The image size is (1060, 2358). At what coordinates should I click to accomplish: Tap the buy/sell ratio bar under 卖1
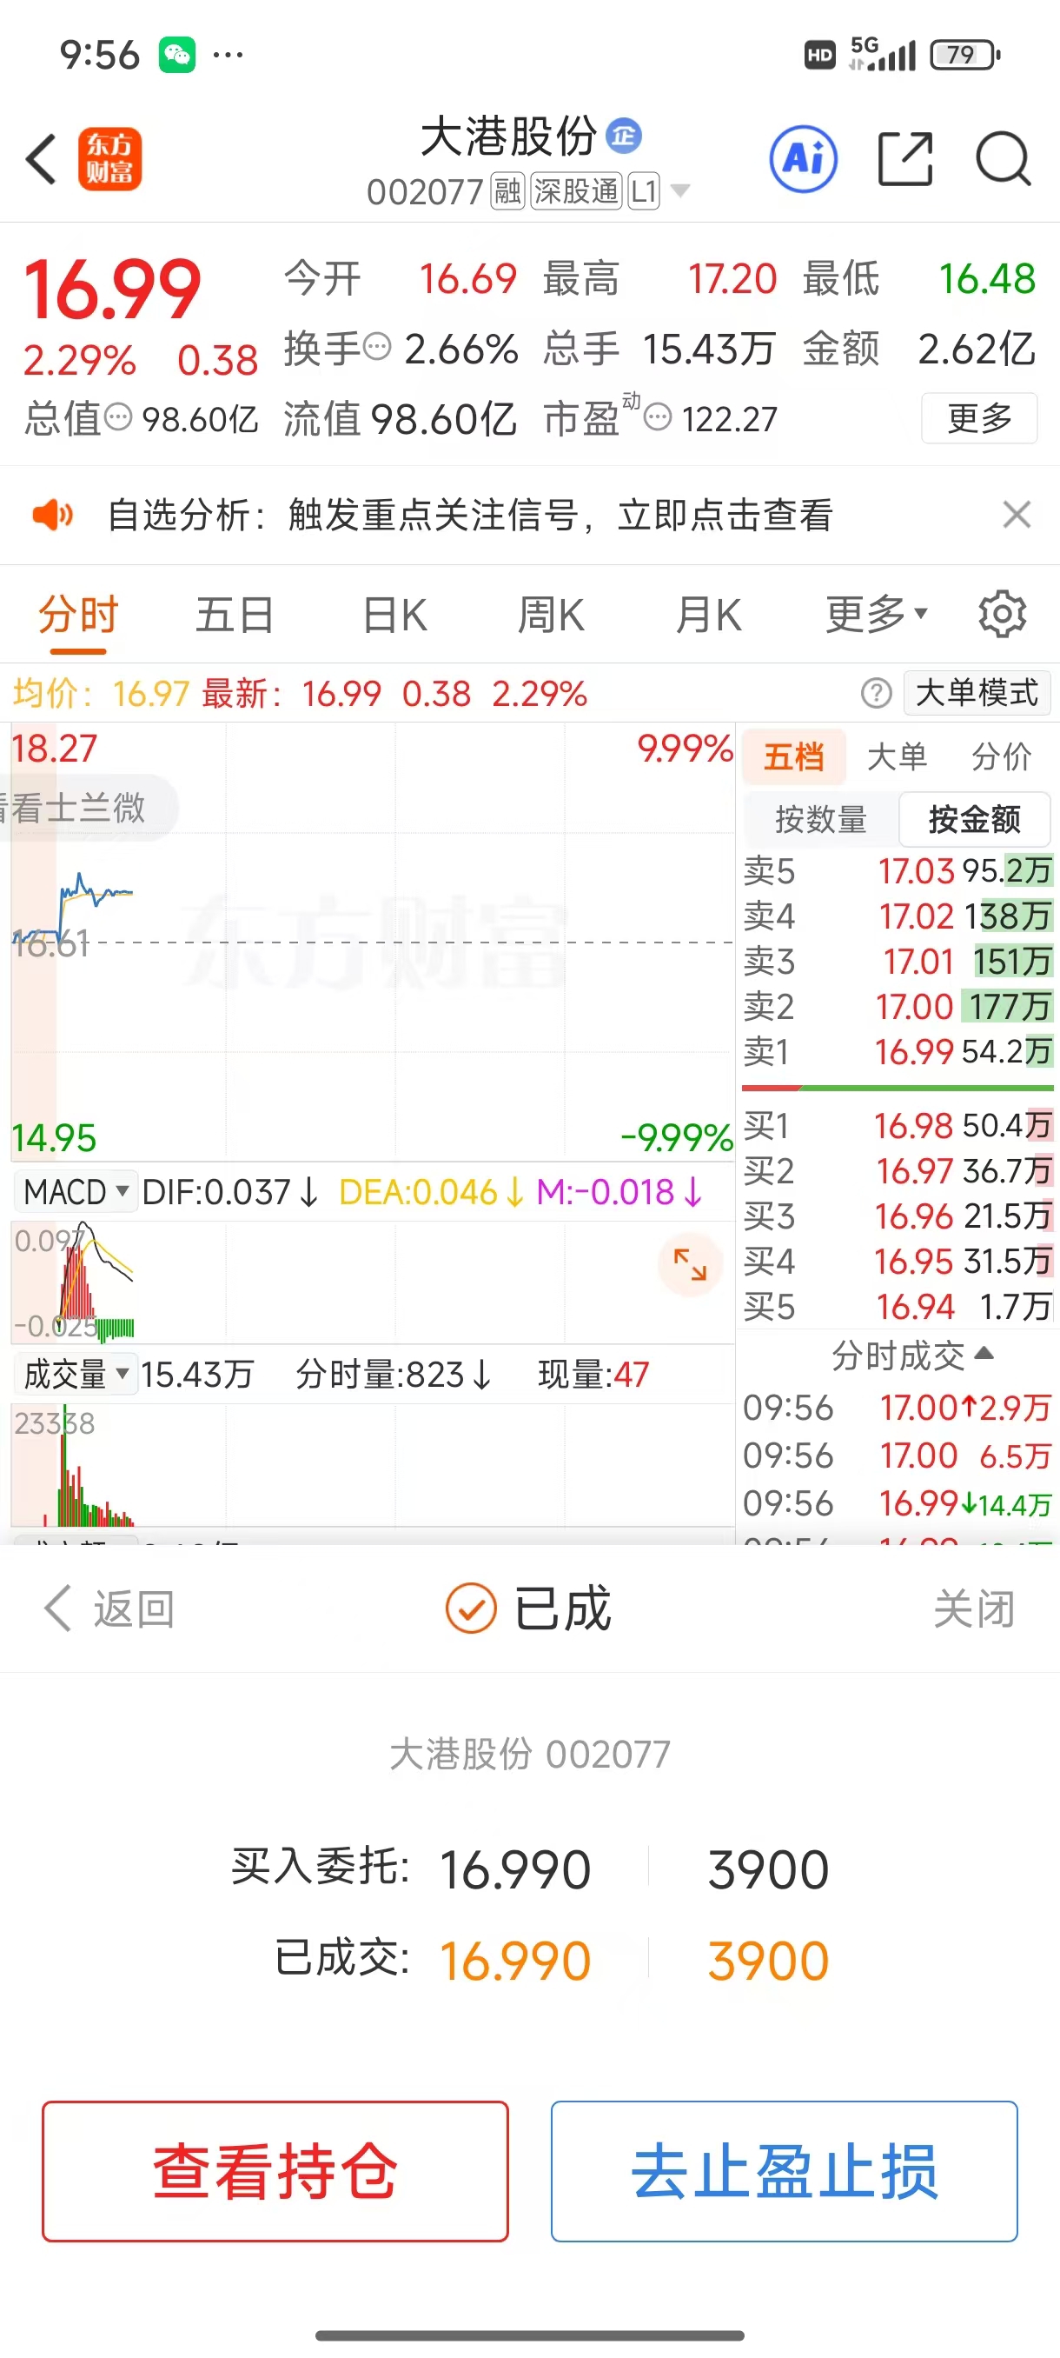click(x=898, y=1088)
